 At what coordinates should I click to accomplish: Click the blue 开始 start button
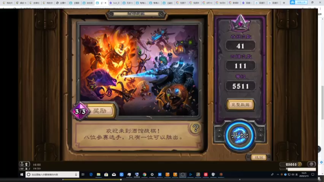click(x=240, y=135)
